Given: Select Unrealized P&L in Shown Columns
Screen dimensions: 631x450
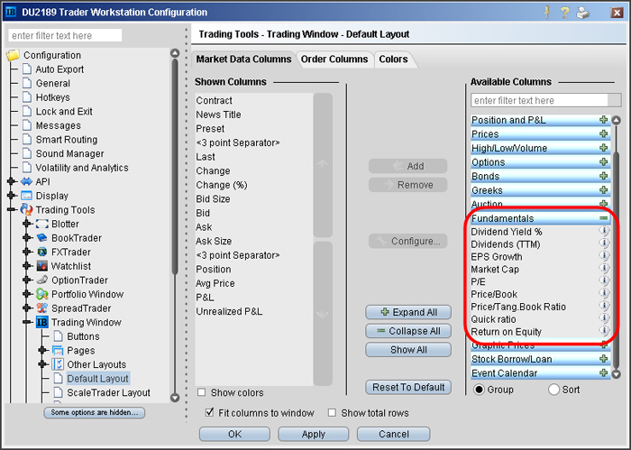Looking at the screenshot, I should tap(229, 311).
